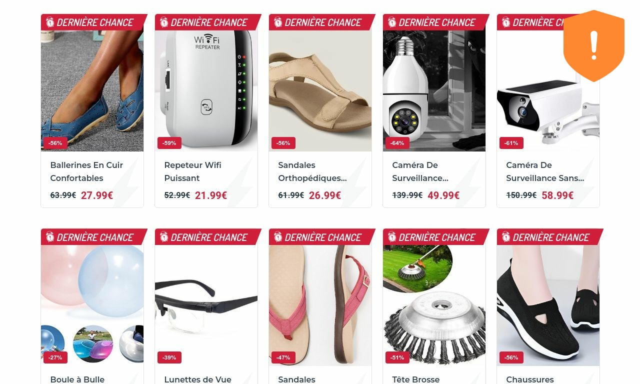Open the adjustable glasses product image
Screen dimensions: 640x384
click(x=206, y=305)
